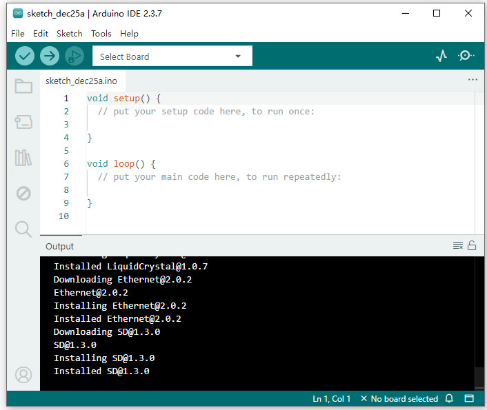This screenshot has width=487, height=410.
Task: Click the Output panel scrollbar thumb
Action: (479, 377)
